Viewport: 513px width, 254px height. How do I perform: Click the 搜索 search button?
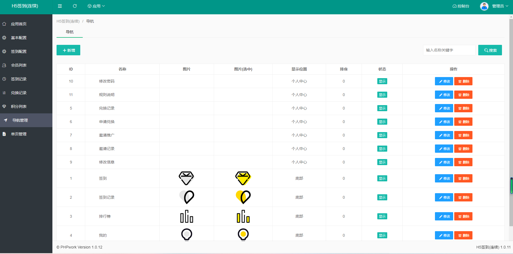click(x=490, y=50)
